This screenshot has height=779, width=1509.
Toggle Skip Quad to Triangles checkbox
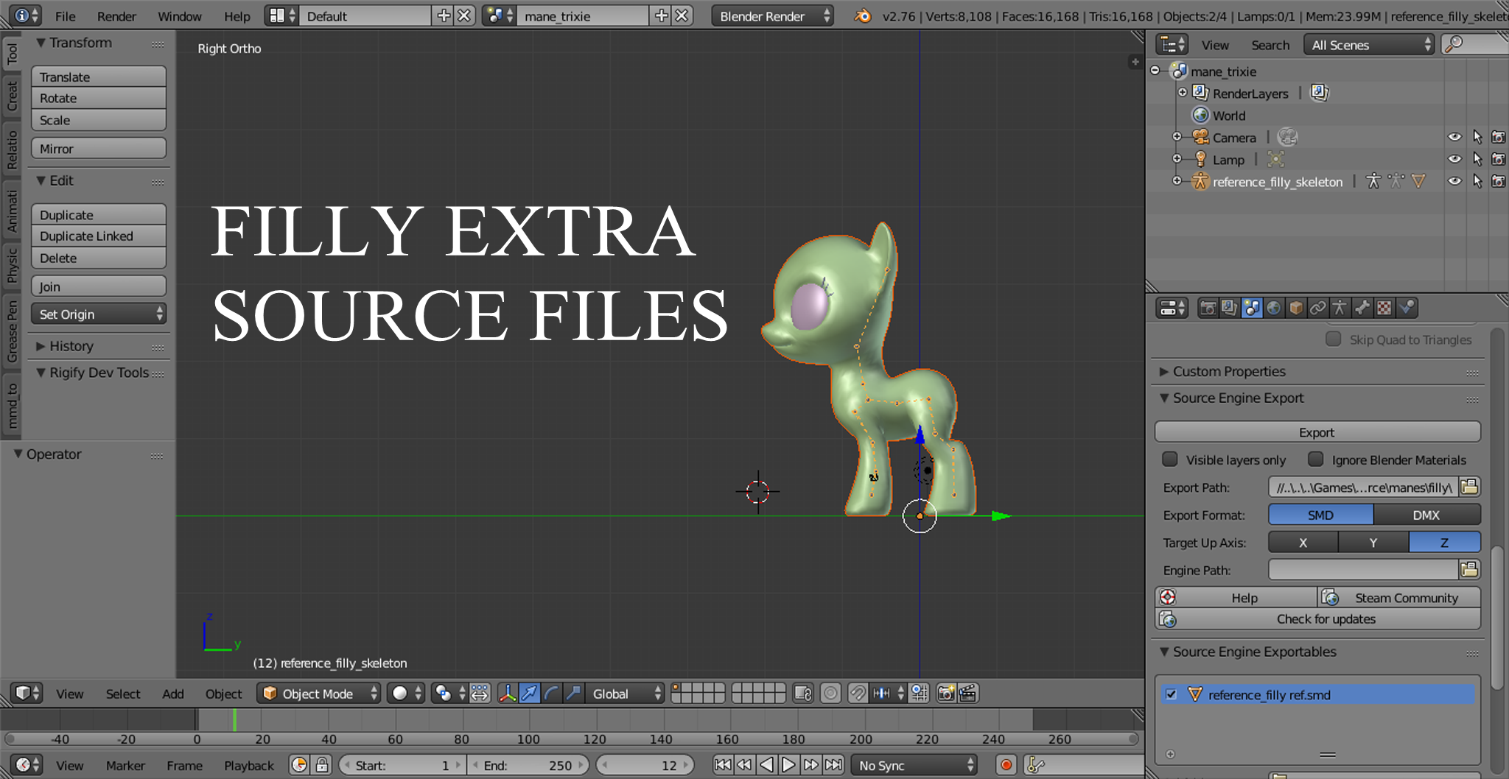point(1333,339)
